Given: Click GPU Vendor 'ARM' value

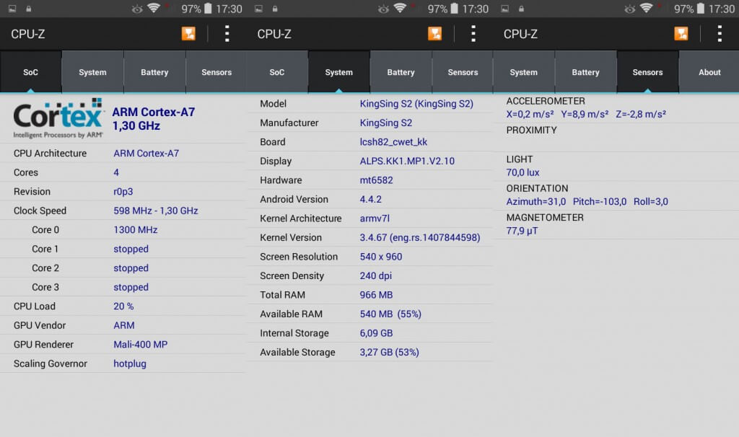Looking at the screenshot, I should click(x=124, y=325).
